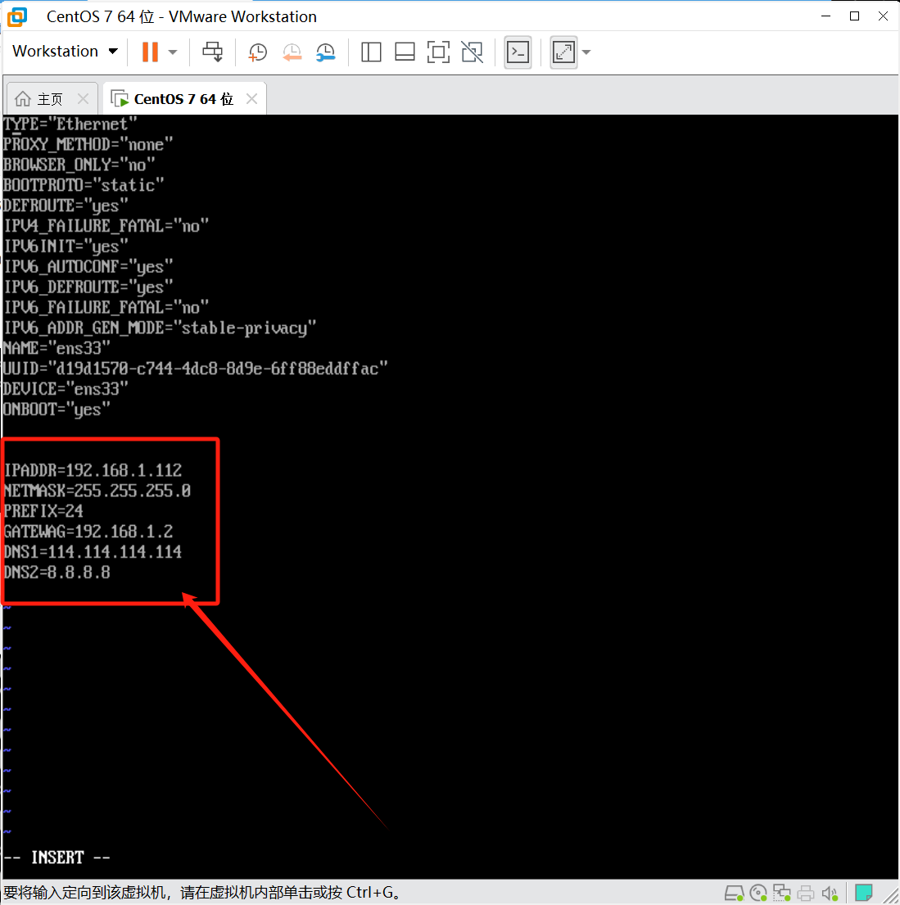Screen dimensions: 900x905
Task: Click the sound device icon in status bar
Action: pyautogui.click(x=830, y=892)
